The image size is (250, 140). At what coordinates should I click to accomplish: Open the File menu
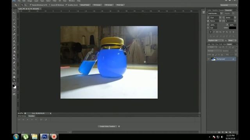[x=19, y=1]
